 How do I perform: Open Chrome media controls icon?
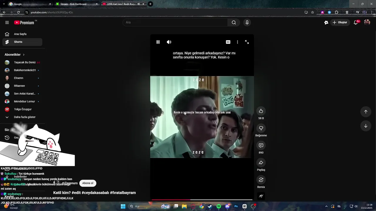pyautogui.click(x=357, y=12)
